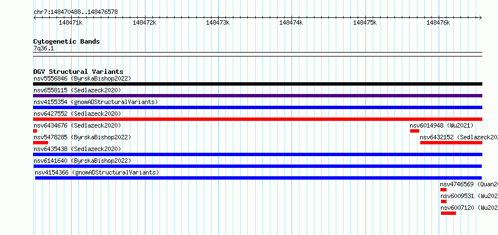
Task: Click the 148473k ruler label
Action: [218, 22]
